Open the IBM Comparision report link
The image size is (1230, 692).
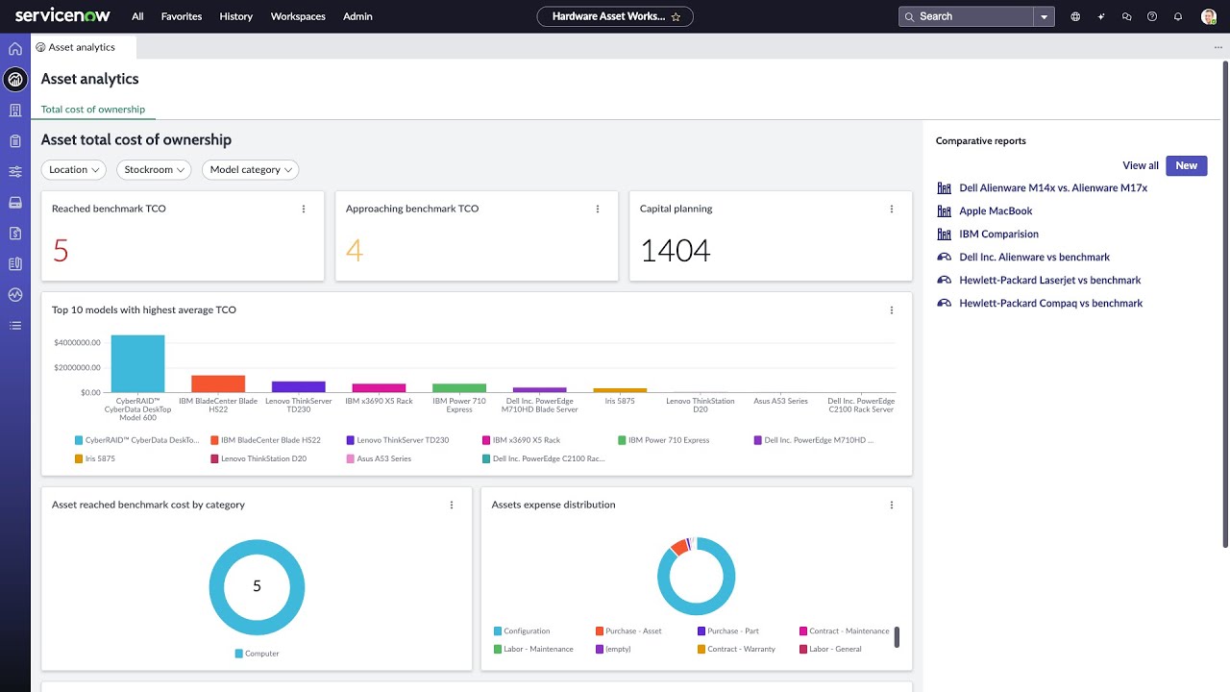click(x=998, y=234)
